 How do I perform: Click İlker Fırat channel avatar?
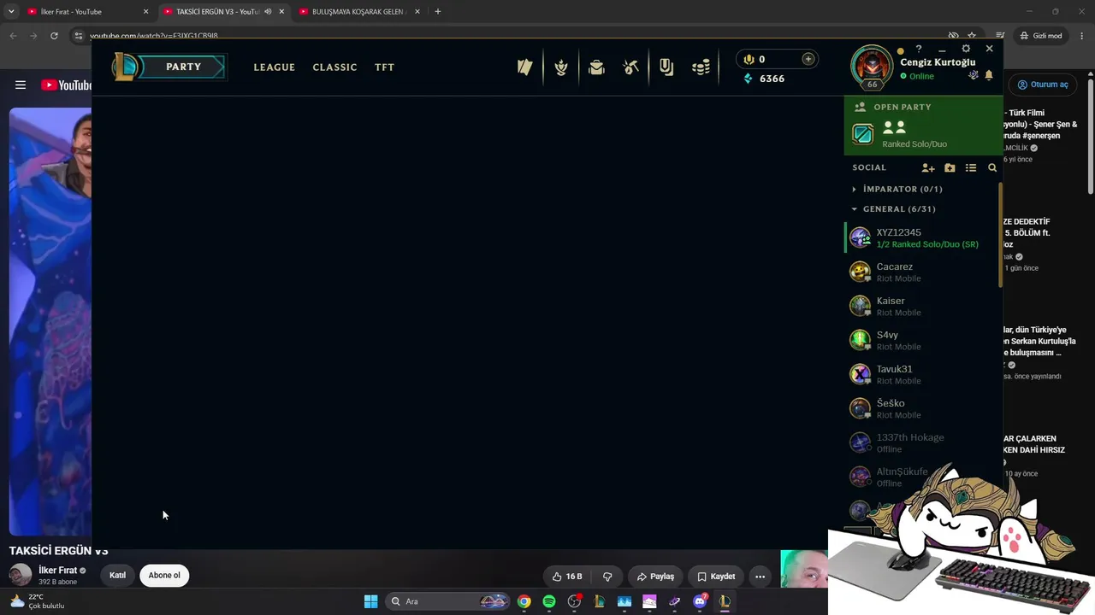[x=21, y=576]
